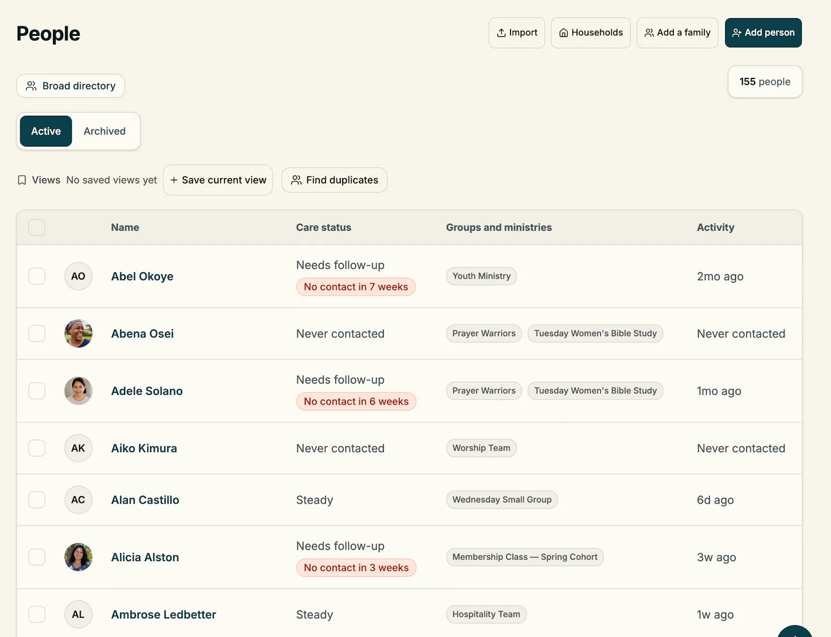The height and width of the screenshot is (637, 831).
Task: Click the Wednesday Small Group tag
Action: (502, 499)
